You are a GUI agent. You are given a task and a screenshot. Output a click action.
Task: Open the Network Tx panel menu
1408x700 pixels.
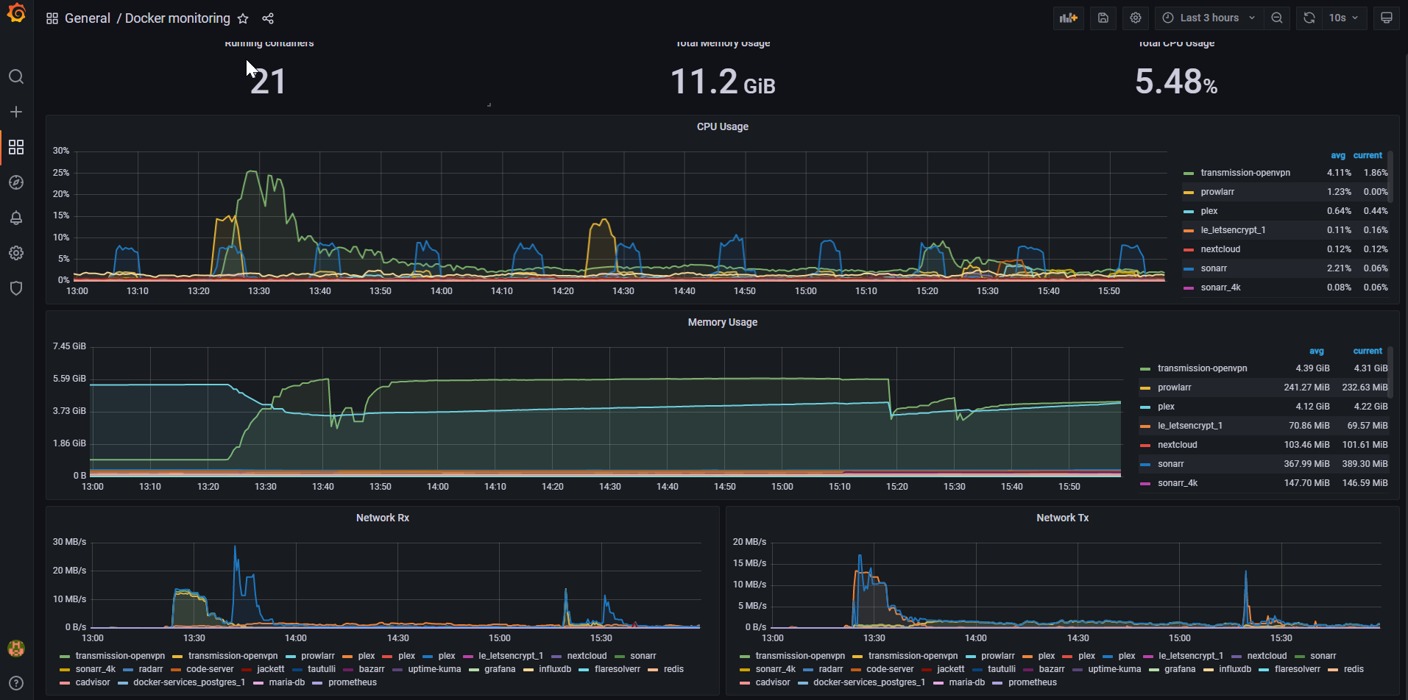pyautogui.click(x=1062, y=517)
